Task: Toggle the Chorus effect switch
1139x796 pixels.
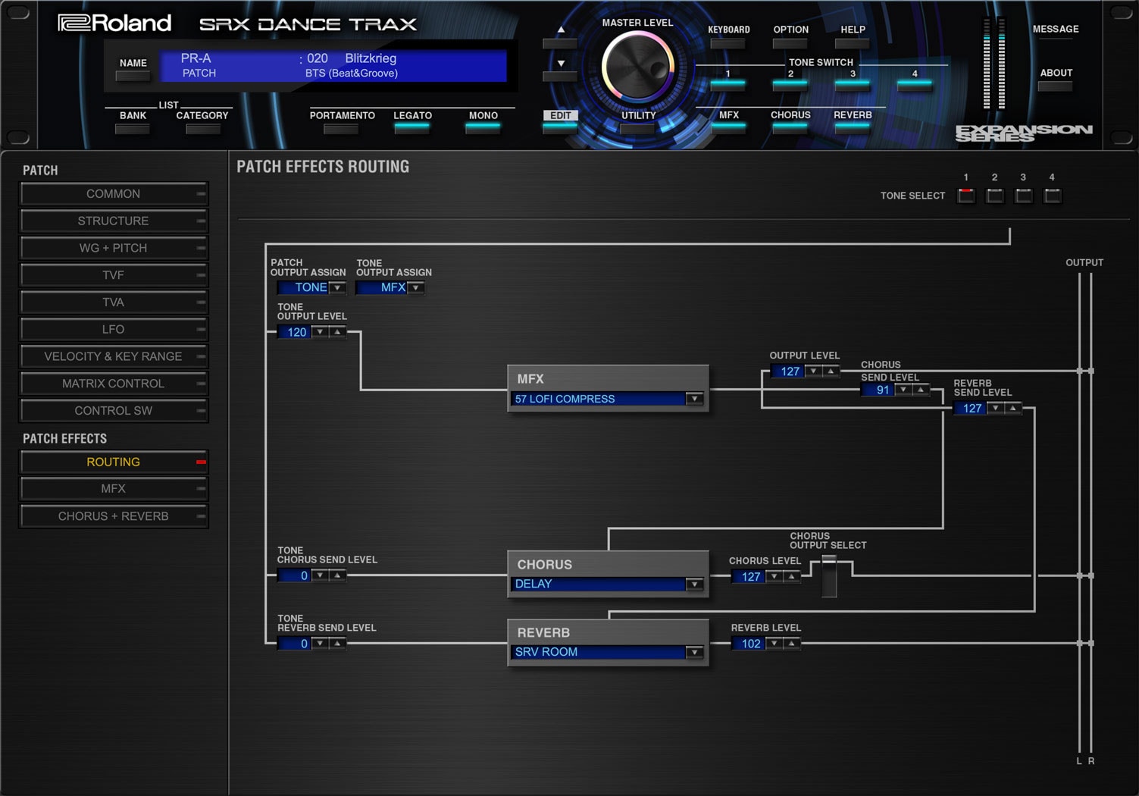Action: pos(790,127)
